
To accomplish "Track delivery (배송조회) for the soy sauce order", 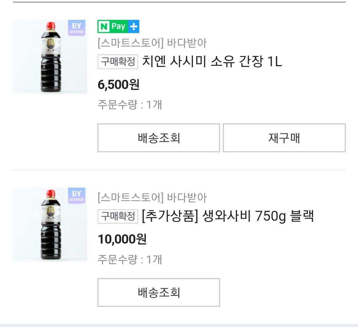I will [159, 138].
